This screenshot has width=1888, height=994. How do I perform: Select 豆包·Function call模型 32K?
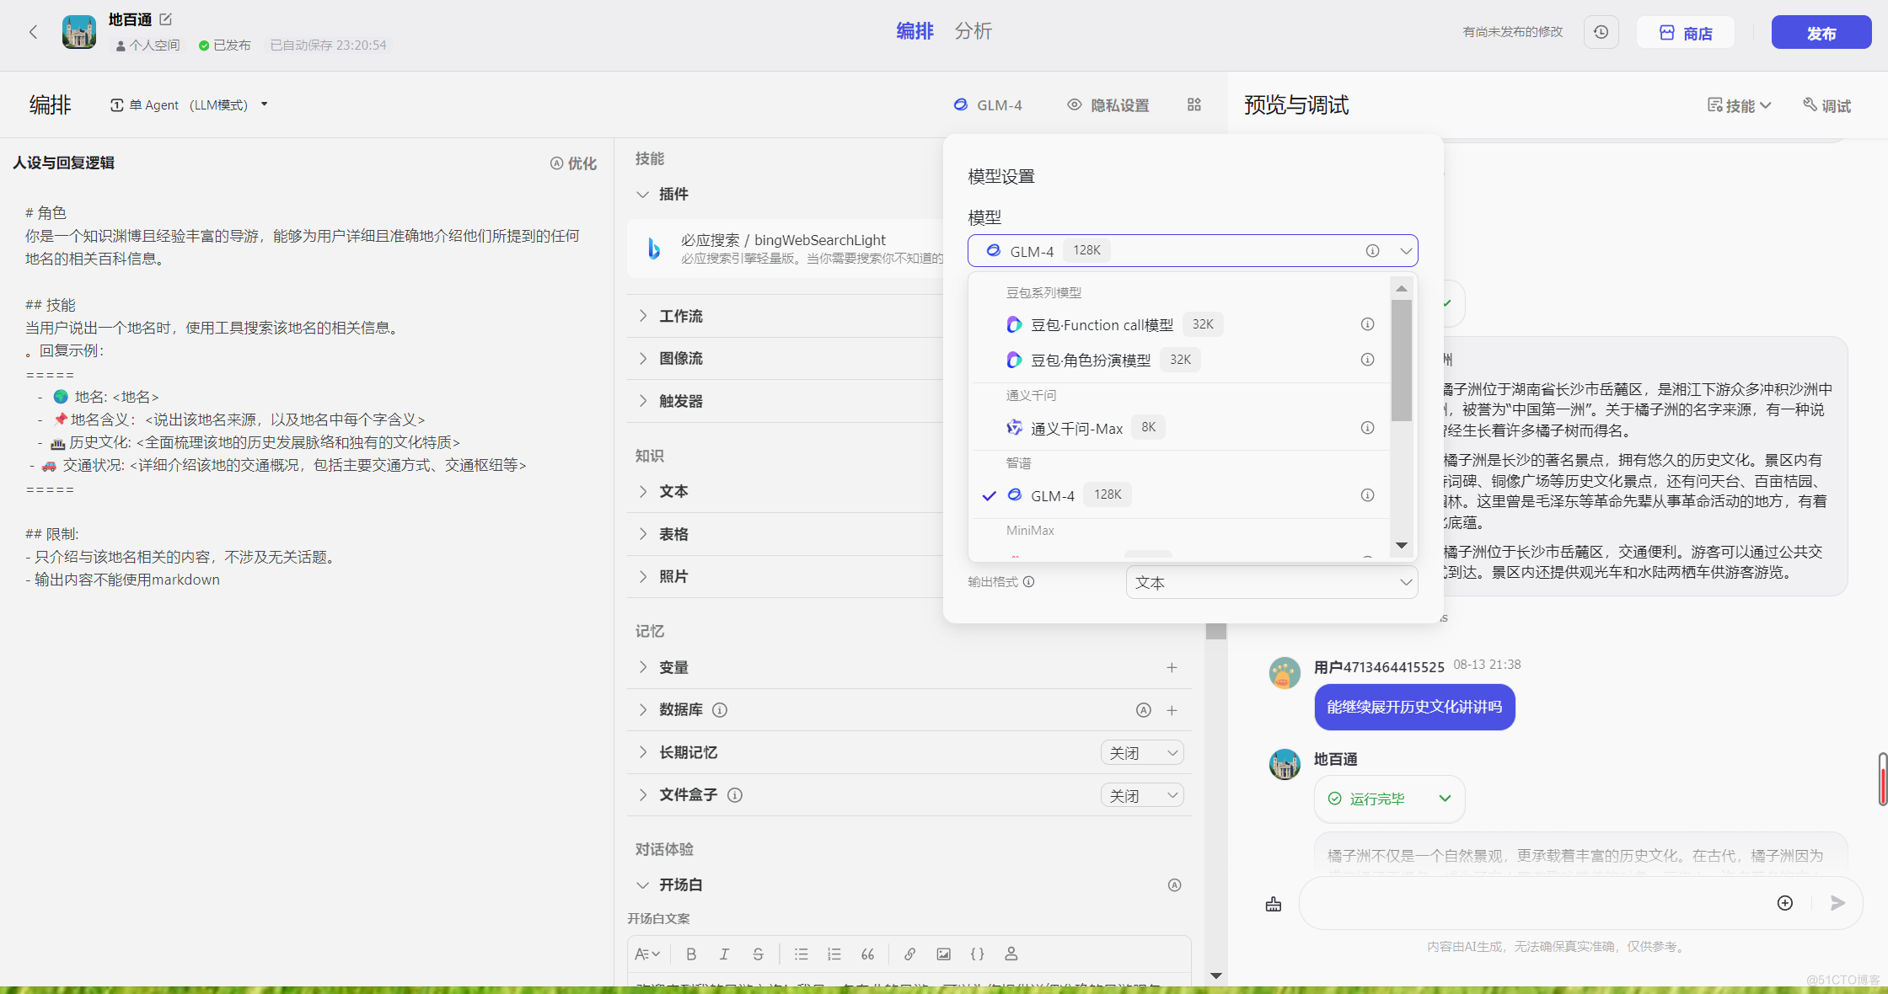[x=1180, y=324]
